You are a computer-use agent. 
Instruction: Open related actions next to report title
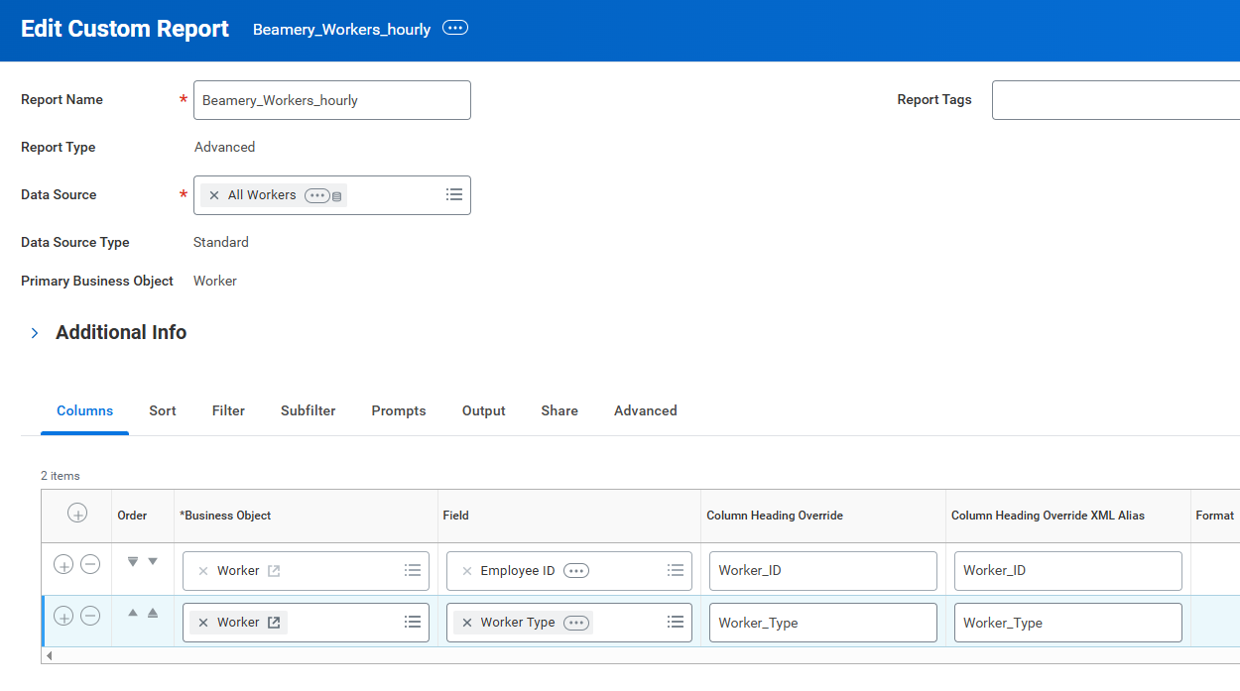[455, 29]
